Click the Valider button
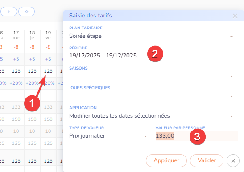 tap(207, 160)
